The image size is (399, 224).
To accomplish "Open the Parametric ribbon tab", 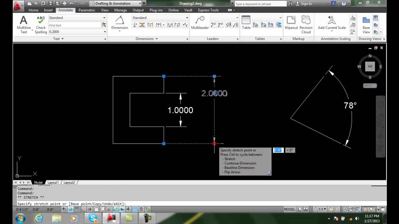I will point(87,10).
